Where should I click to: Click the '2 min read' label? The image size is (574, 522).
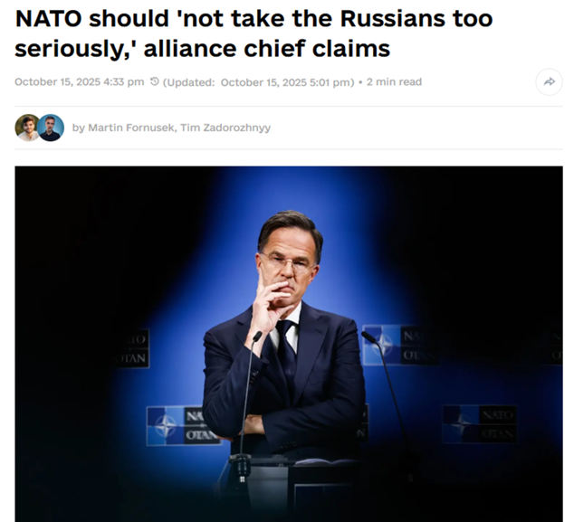tap(394, 82)
